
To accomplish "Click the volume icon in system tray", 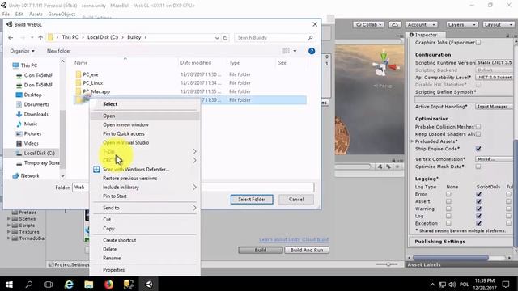I will click(x=452, y=284).
